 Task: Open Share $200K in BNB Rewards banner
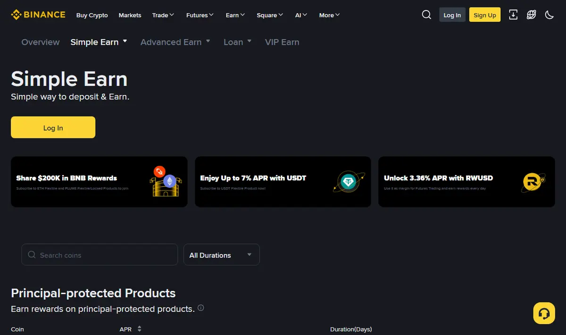[x=99, y=182]
